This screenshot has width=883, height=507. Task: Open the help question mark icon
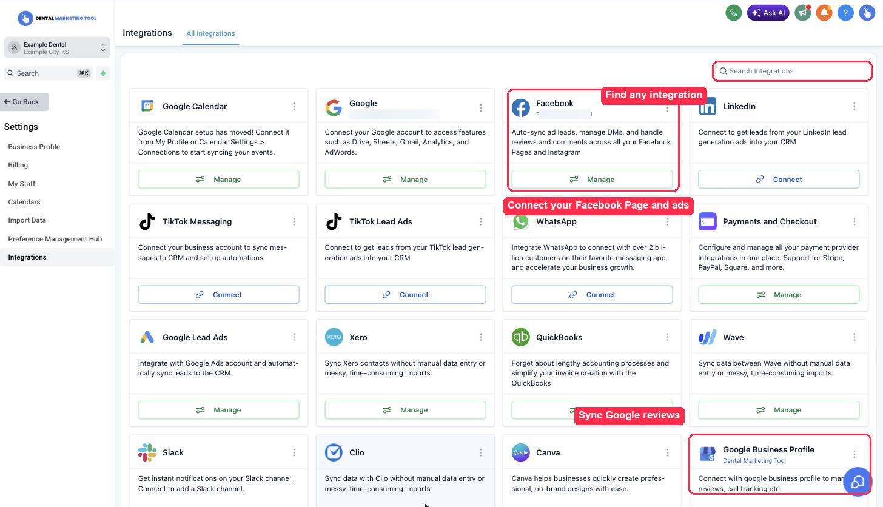click(x=845, y=13)
